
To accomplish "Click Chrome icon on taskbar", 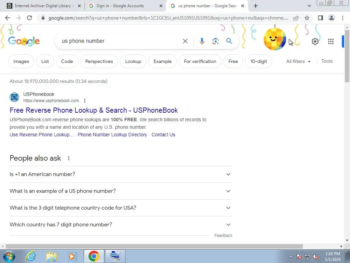I will [94, 256].
